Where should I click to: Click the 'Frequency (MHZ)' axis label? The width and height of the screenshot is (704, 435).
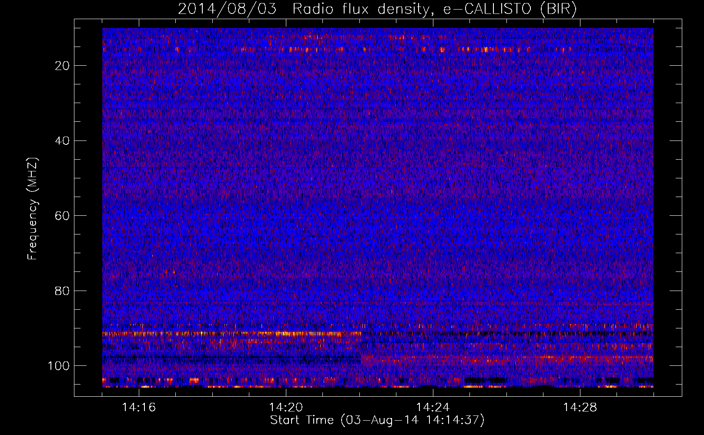pyautogui.click(x=33, y=209)
